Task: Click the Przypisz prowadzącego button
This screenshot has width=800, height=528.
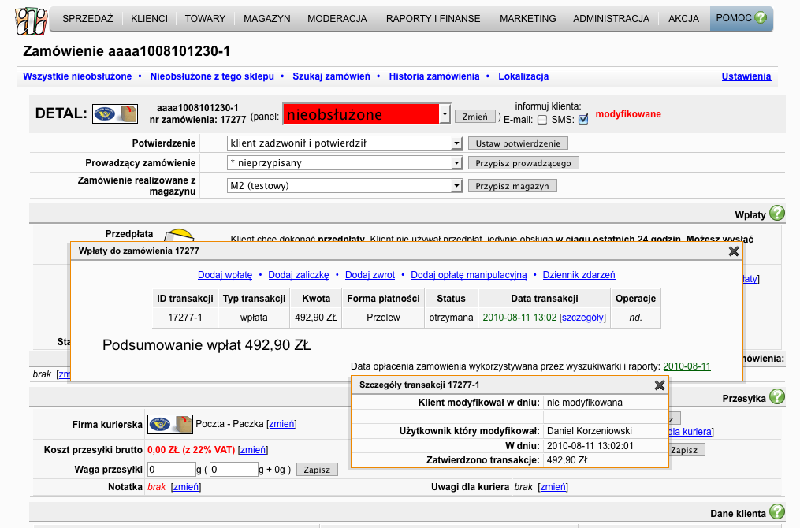Action: coord(523,163)
